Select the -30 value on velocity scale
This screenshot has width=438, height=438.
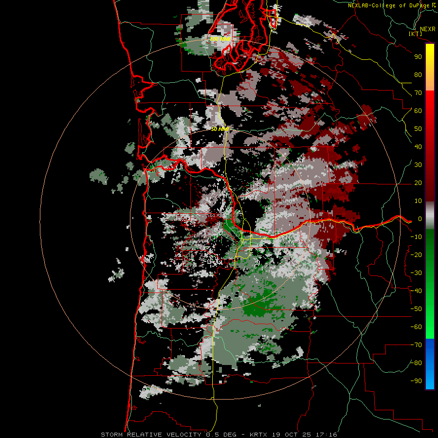tap(416, 273)
